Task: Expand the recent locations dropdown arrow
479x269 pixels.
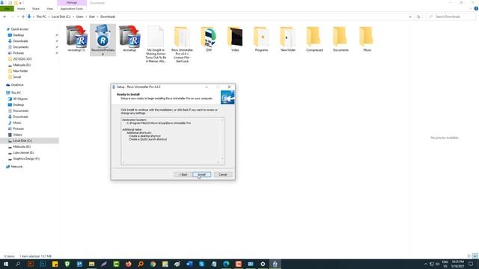Action: (18, 16)
